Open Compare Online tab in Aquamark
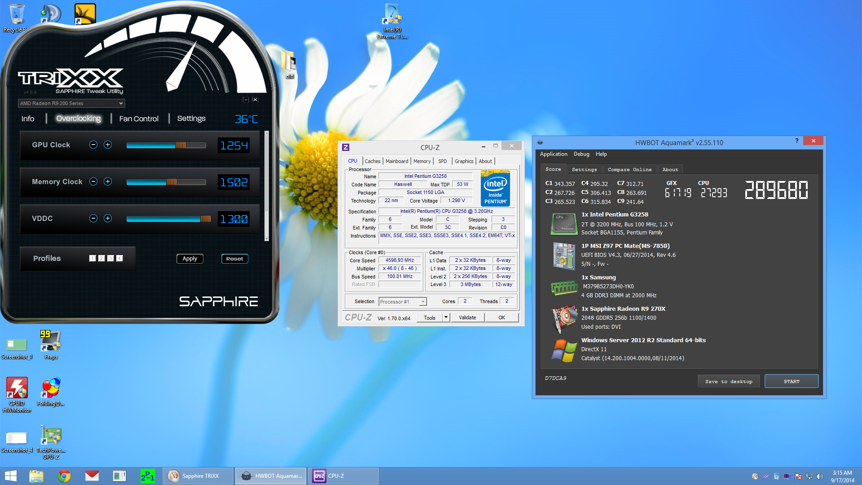862x485 pixels. [x=629, y=169]
